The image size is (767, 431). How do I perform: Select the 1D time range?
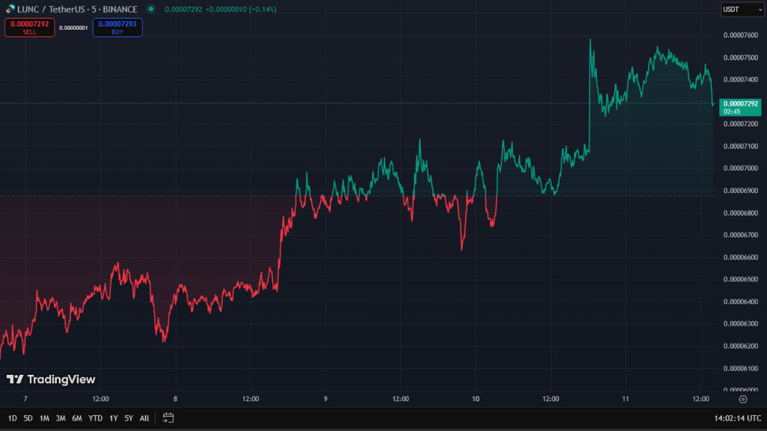[x=12, y=418]
